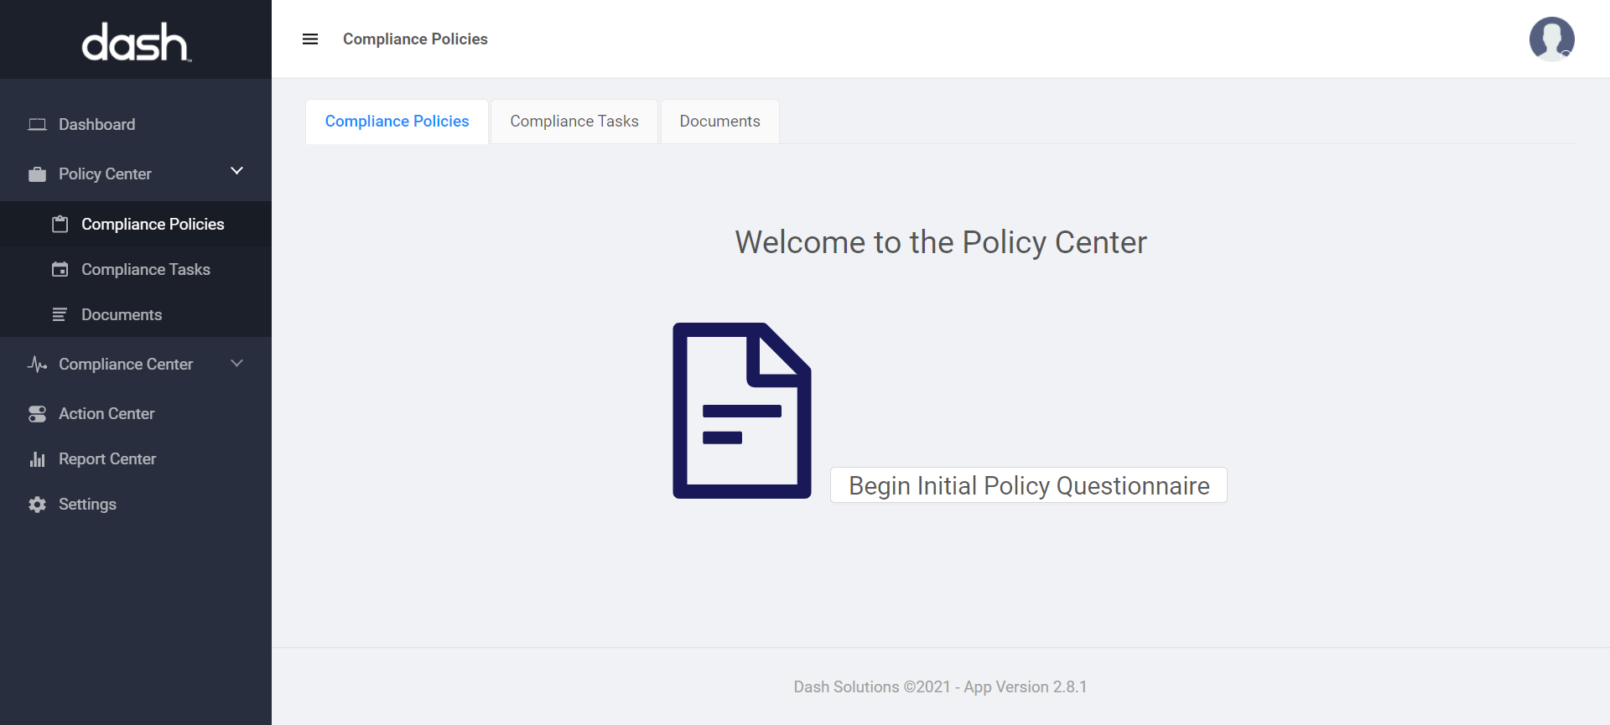Click the dash logo
The width and height of the screenshot is (1610, 725).
point(136,42)
